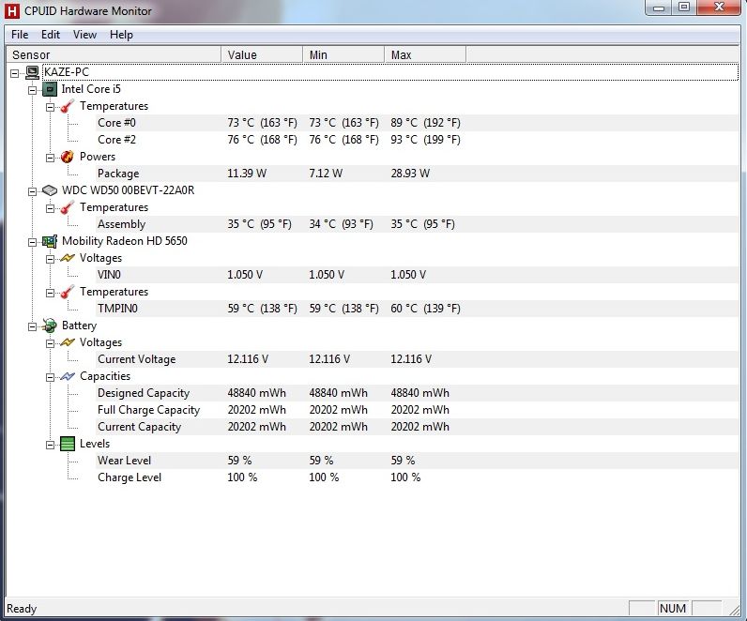Click the Max column header

click(x=425, y=54)
